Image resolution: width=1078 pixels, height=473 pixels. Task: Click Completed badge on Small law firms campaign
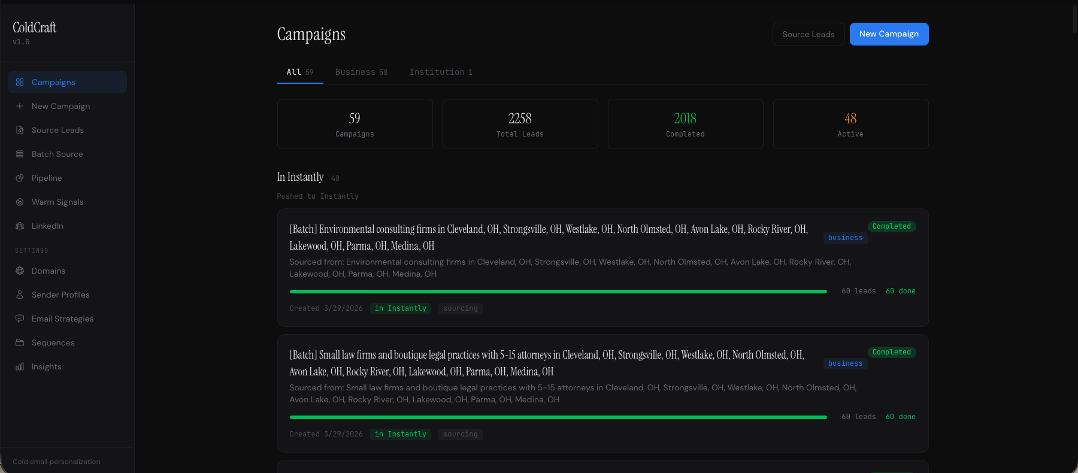(891, 352)
